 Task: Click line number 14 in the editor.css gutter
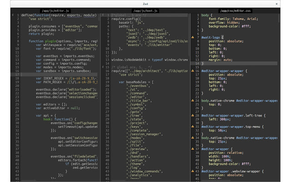(x=197, y=64)
